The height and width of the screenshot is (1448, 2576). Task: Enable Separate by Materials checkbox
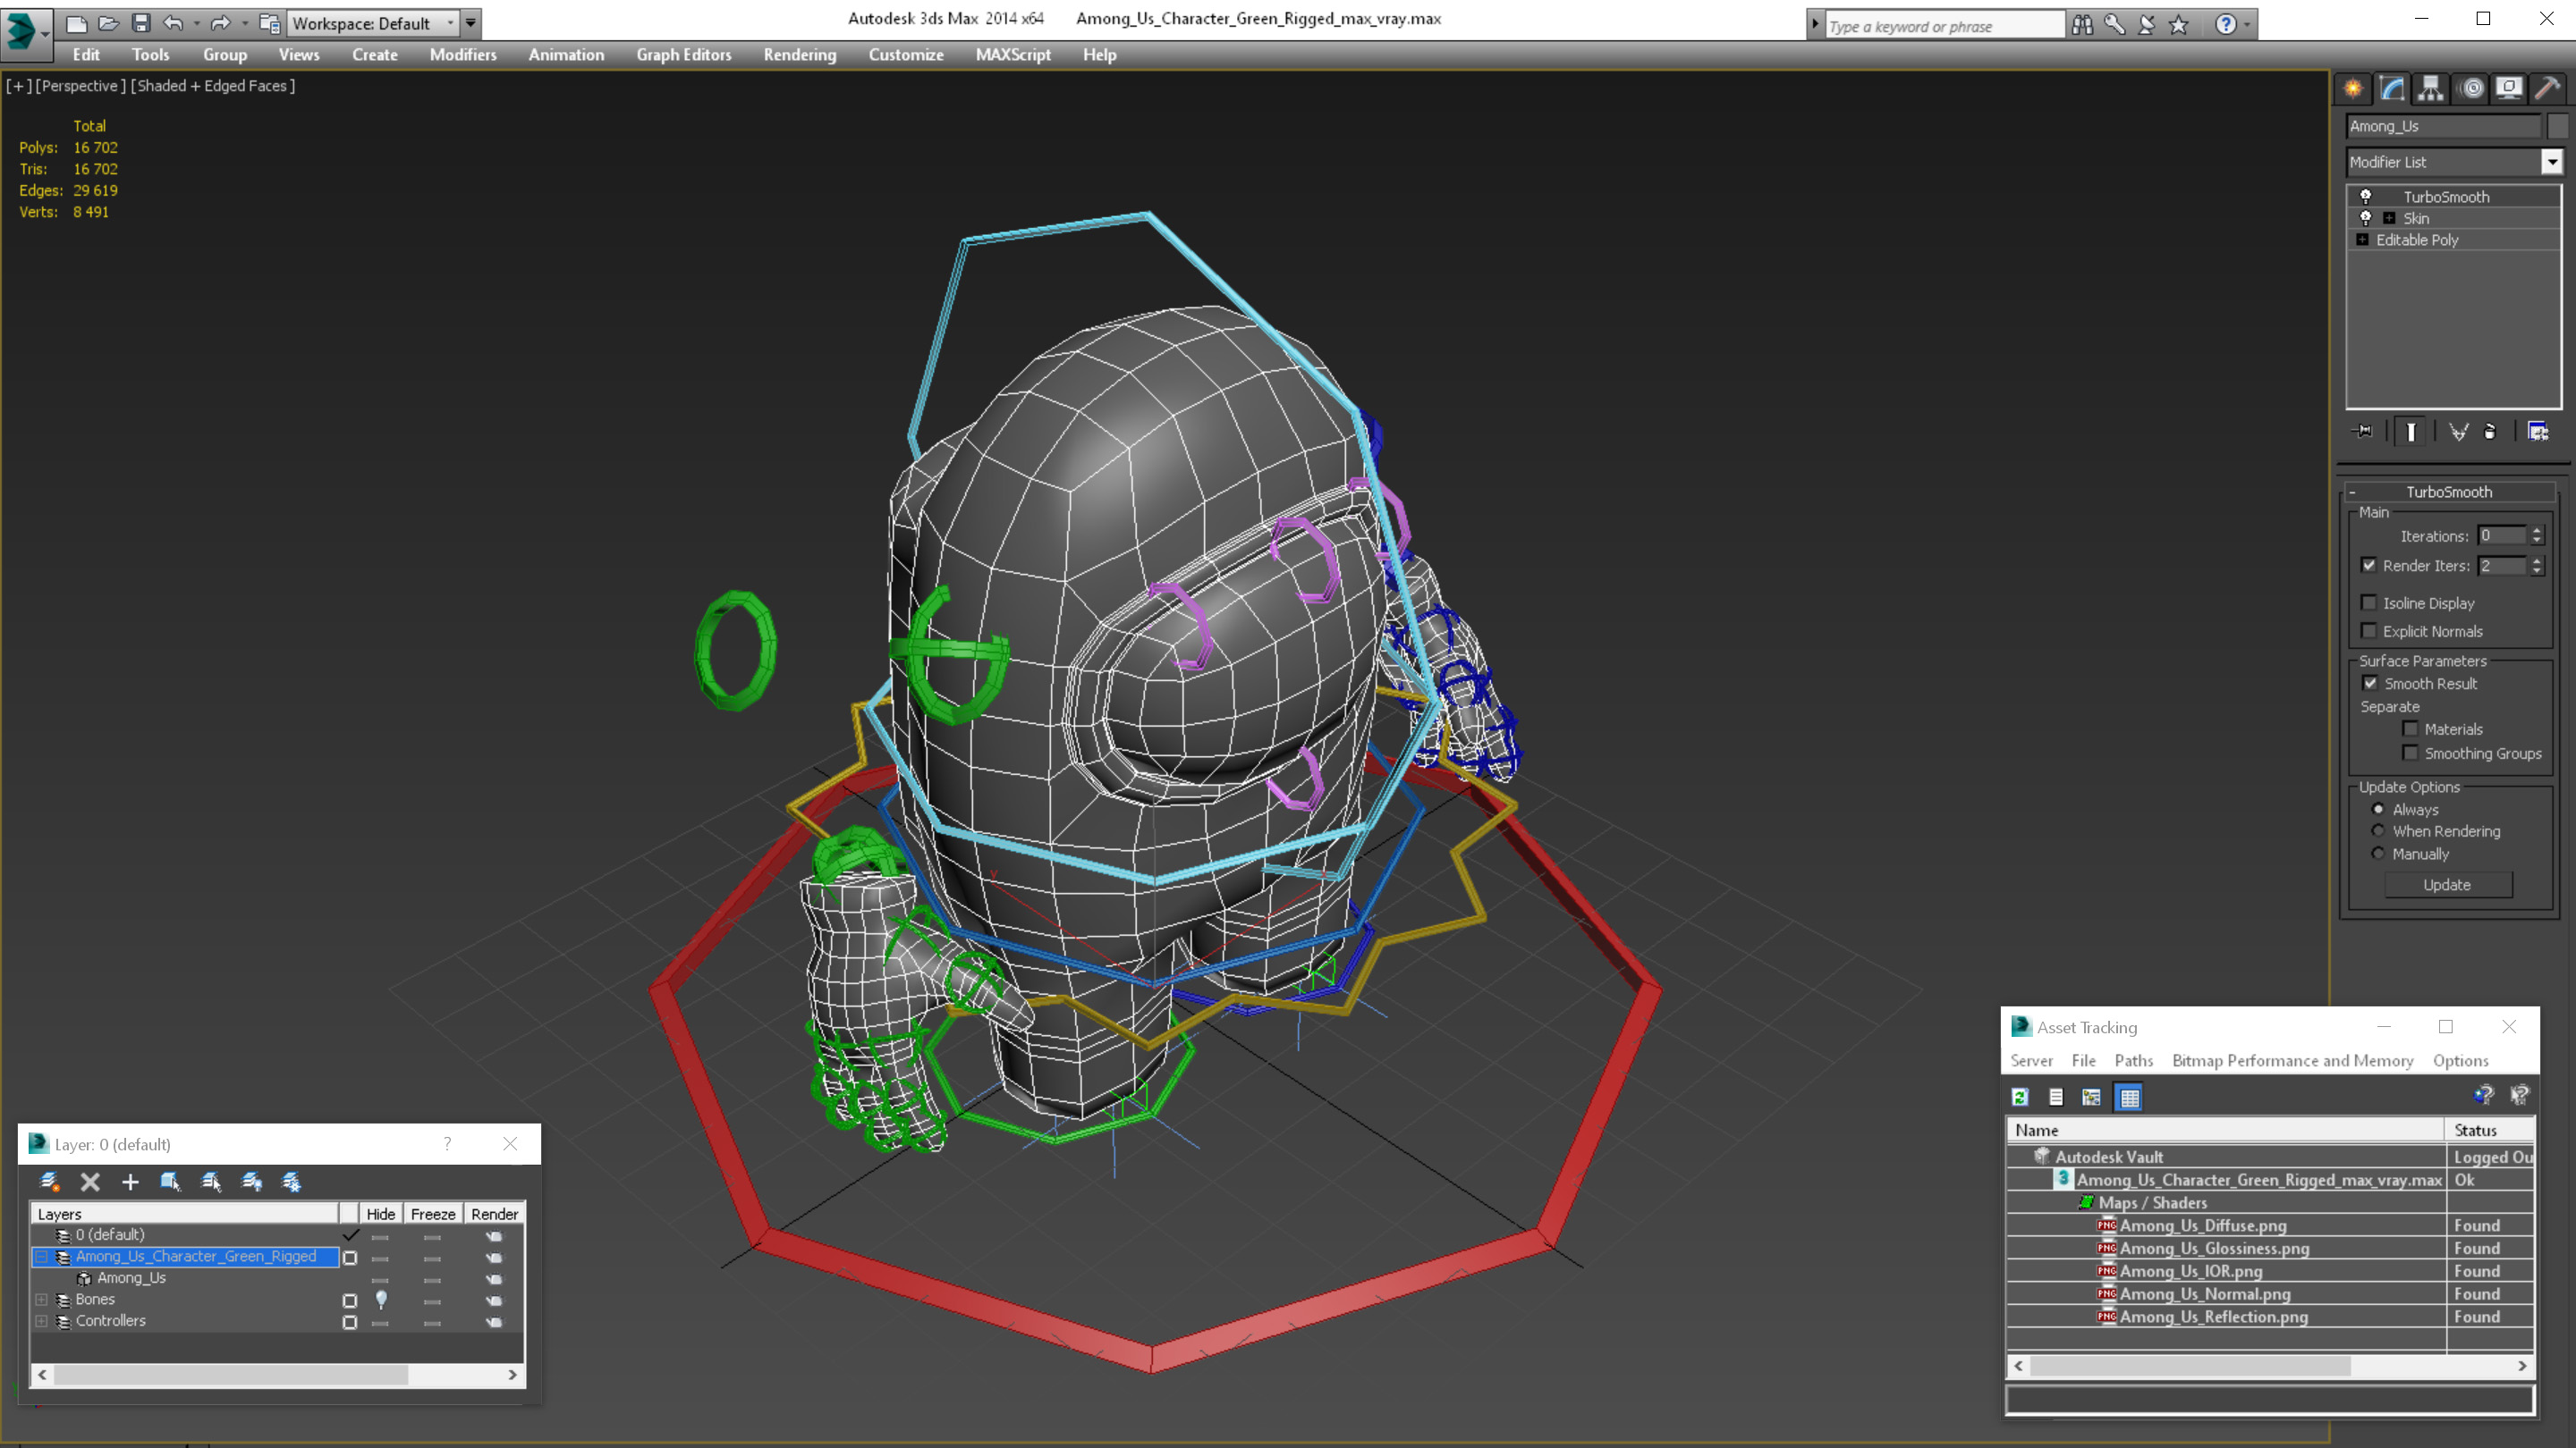click(2410, 728)
